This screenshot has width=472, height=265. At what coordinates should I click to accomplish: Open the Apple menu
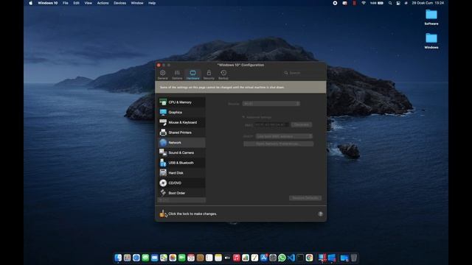pyautogui.click(x=30, y=3)
